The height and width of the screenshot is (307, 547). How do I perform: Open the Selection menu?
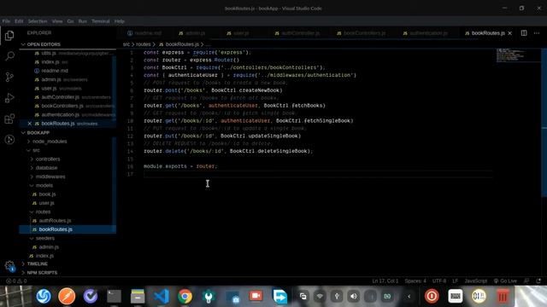tap(38, 21)
